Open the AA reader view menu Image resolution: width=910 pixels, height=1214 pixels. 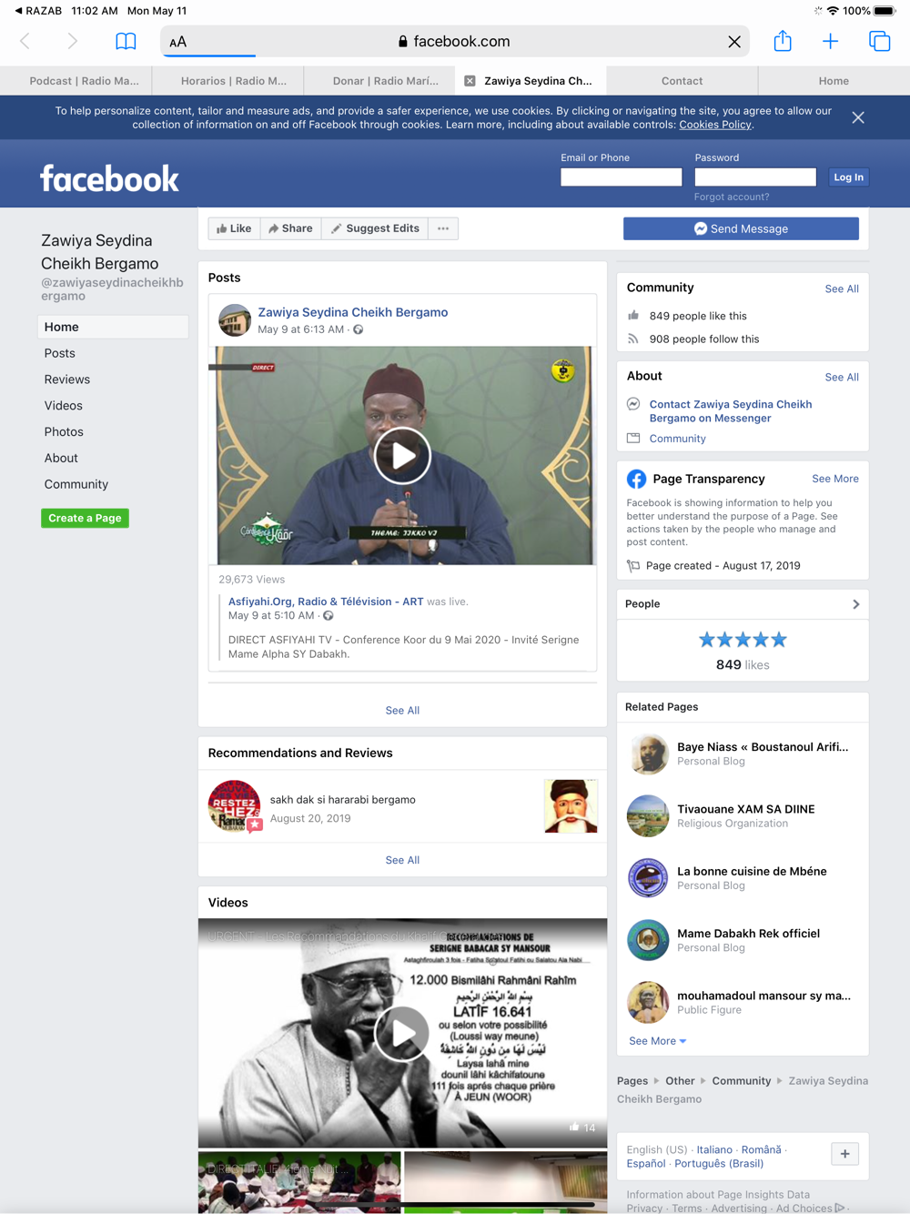click(178, 42)
